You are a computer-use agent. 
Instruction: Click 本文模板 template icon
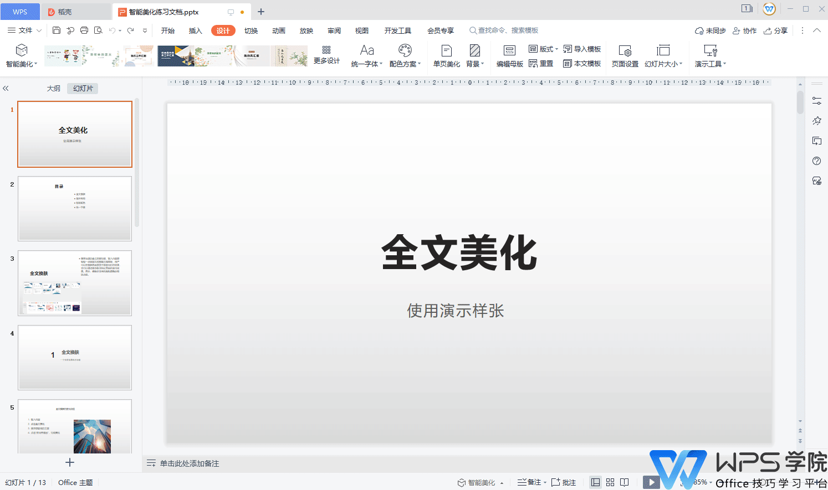click(582, 64)
